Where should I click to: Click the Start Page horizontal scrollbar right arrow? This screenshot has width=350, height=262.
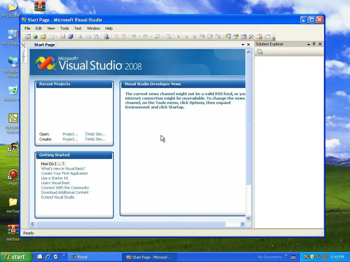tap(242, 224)
